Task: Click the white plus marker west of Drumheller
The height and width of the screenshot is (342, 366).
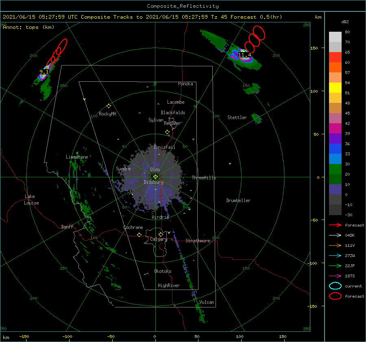Action: pos(230,163)
